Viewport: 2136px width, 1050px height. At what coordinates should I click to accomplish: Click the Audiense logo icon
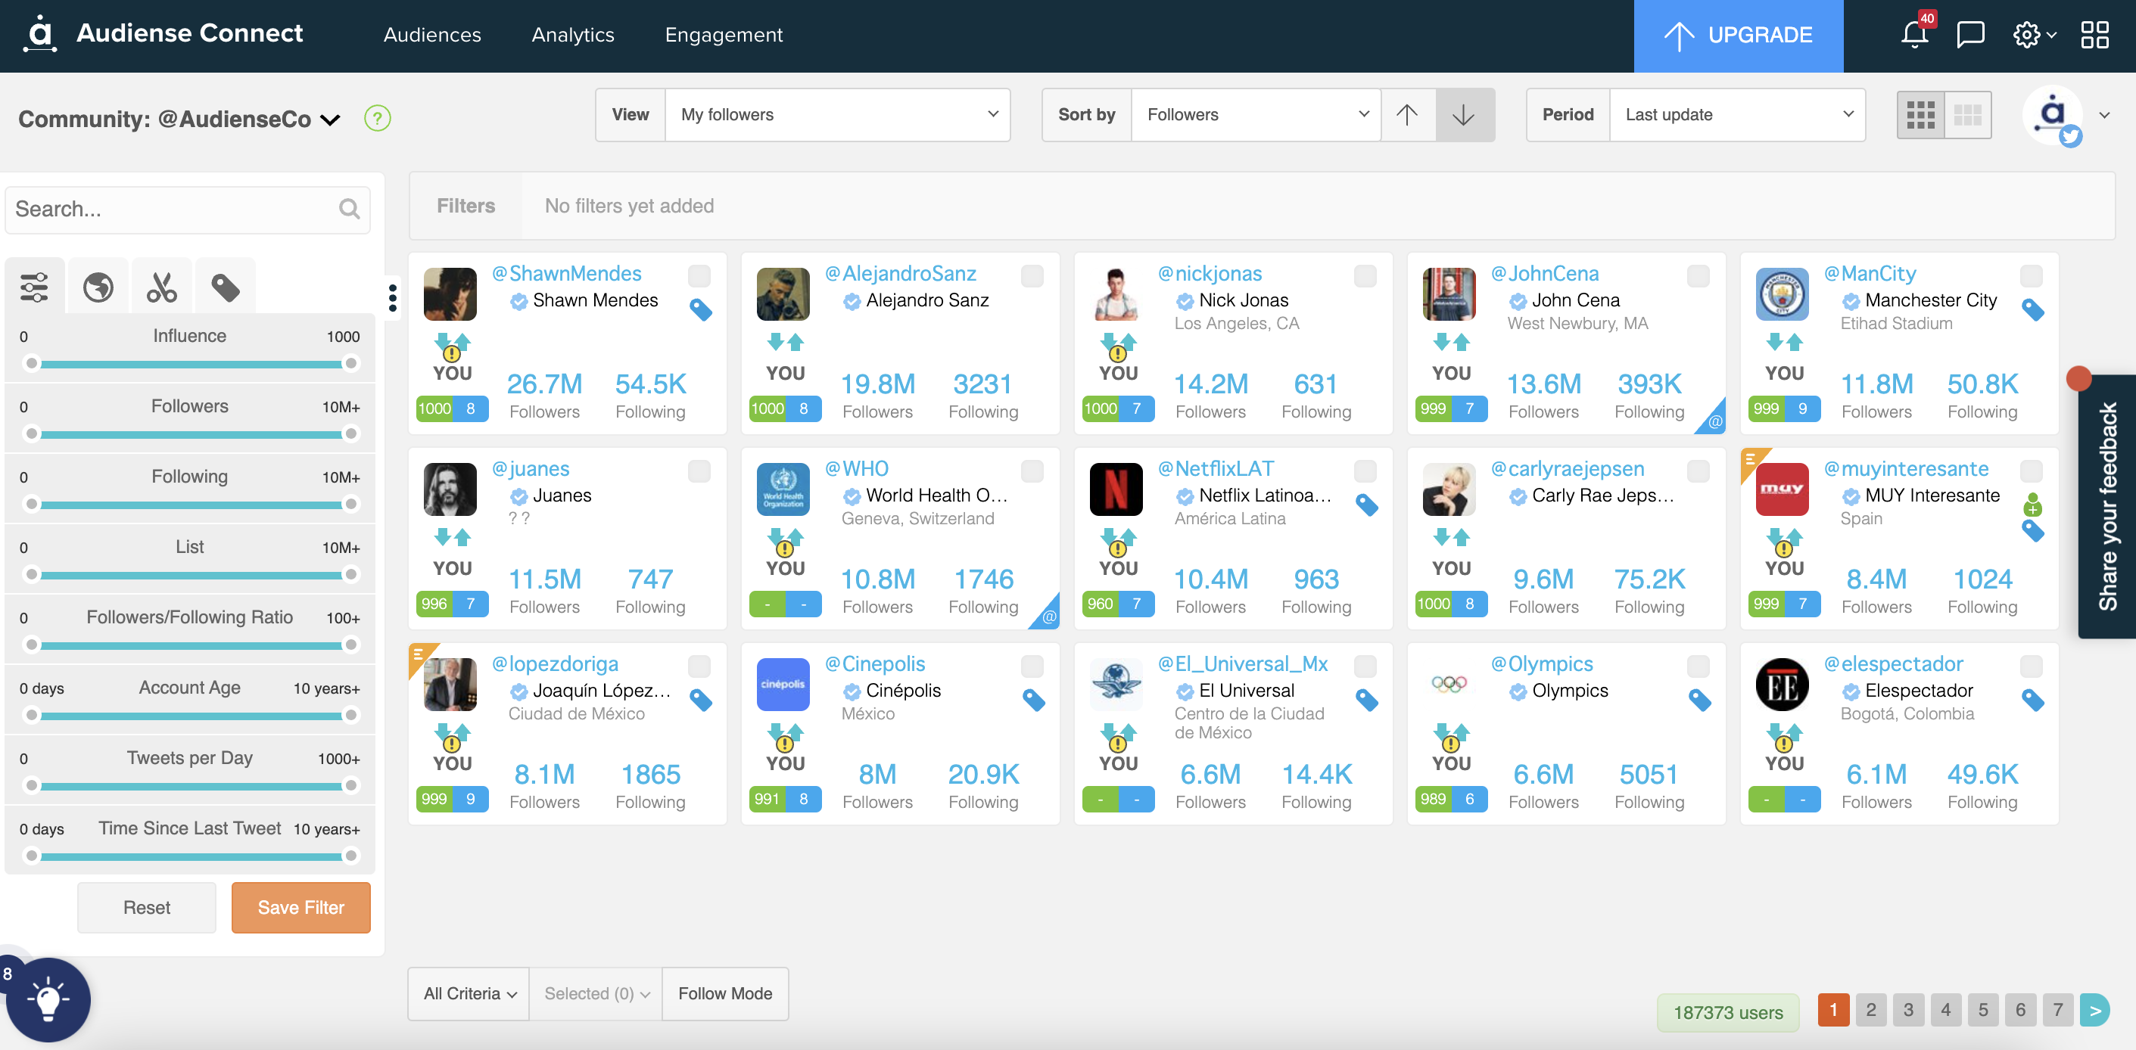[x=40, y=34]
